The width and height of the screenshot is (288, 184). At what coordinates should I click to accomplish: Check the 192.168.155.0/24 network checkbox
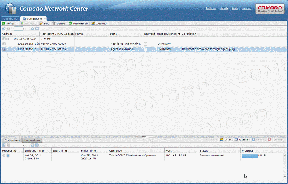pyautogui.click(x=4, y=39)
